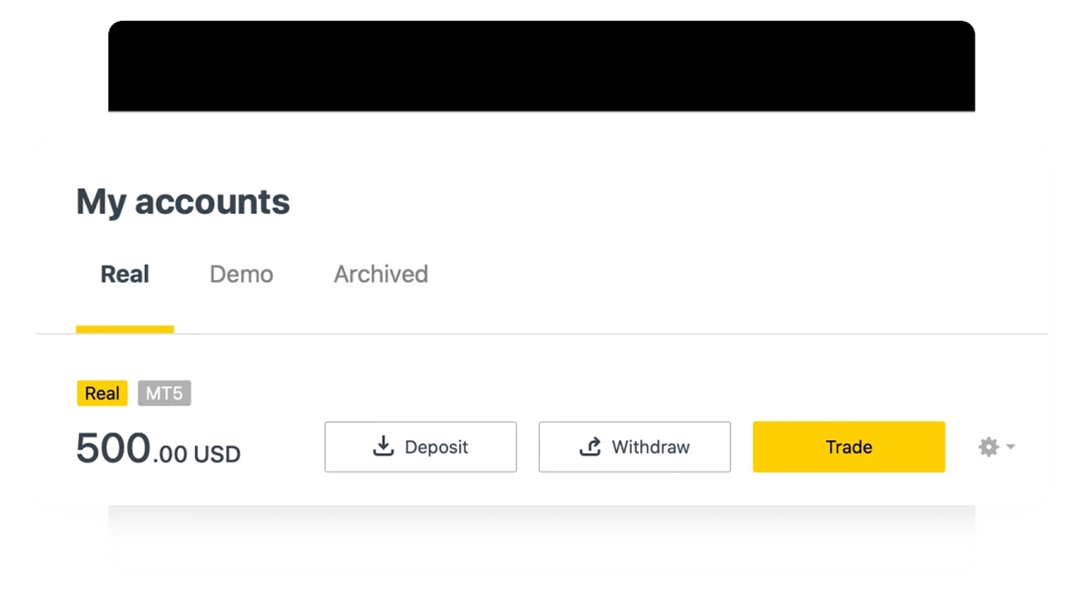Click the My accounts heading
Screen dimensions: 1080x604
pyautogui.click(x=183, y=202)
